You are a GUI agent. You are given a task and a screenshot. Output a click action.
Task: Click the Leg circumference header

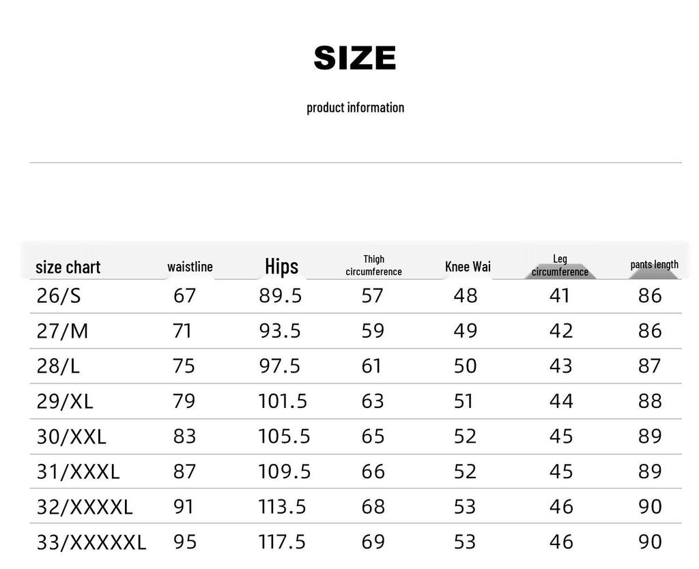click(x=560, y=265)
